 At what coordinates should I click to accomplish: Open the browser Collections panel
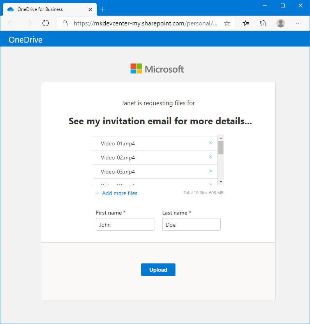pyautogui.click(x=263, y=23)
